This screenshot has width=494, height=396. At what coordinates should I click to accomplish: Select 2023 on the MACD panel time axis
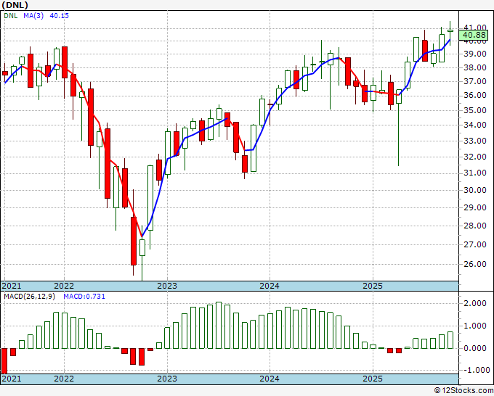tap(167, 379)
